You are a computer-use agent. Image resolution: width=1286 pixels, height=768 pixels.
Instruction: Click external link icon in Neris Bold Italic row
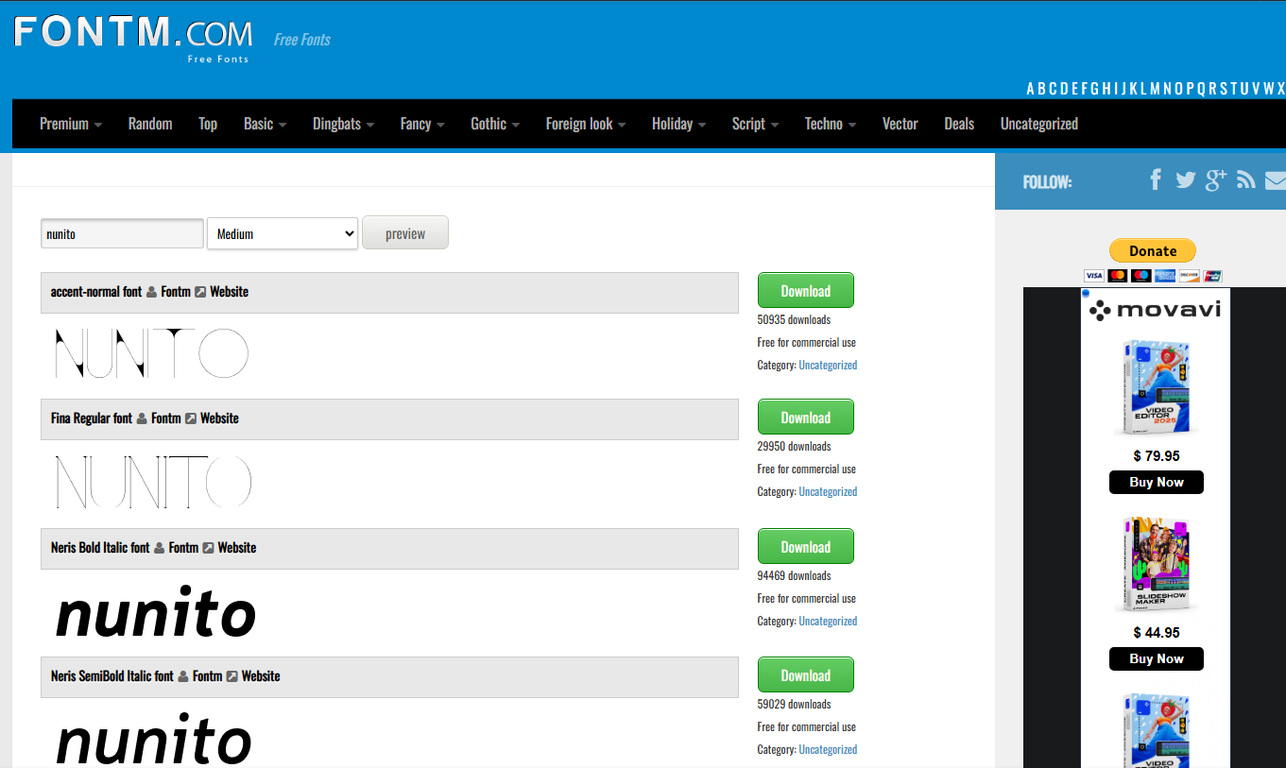208,548
